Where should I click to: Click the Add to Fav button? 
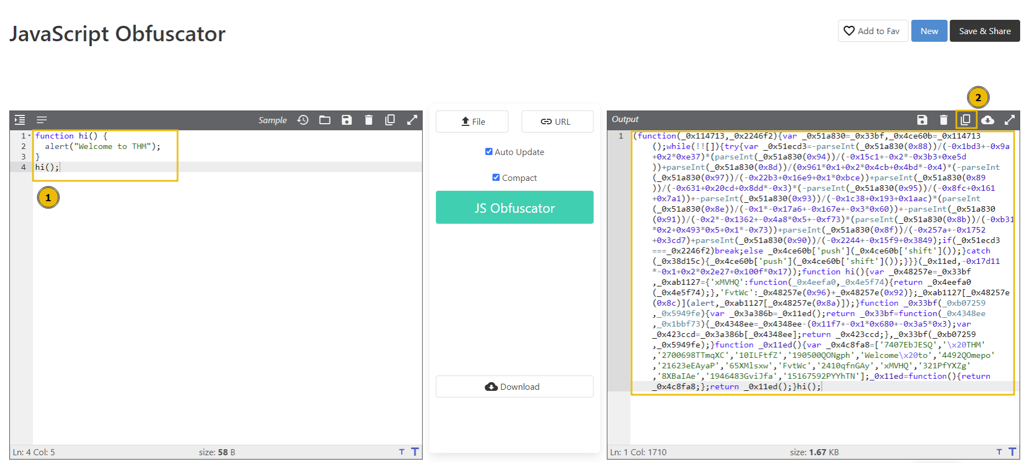click(873, 31)
